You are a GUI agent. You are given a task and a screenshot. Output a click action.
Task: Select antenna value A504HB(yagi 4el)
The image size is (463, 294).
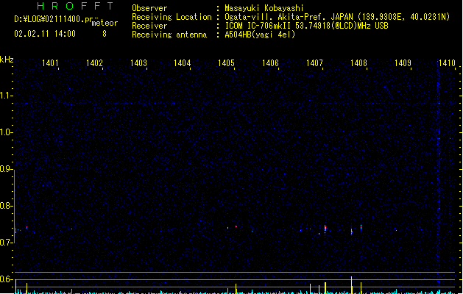[x=260, y=35]
